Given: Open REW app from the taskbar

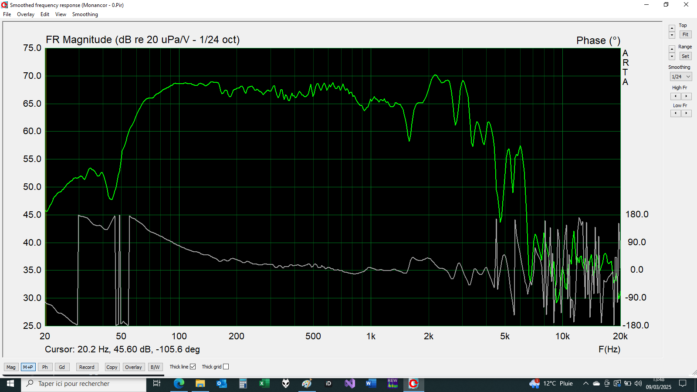Looking at the screenshot, I should pyautogui.click(x=392, y=383).
